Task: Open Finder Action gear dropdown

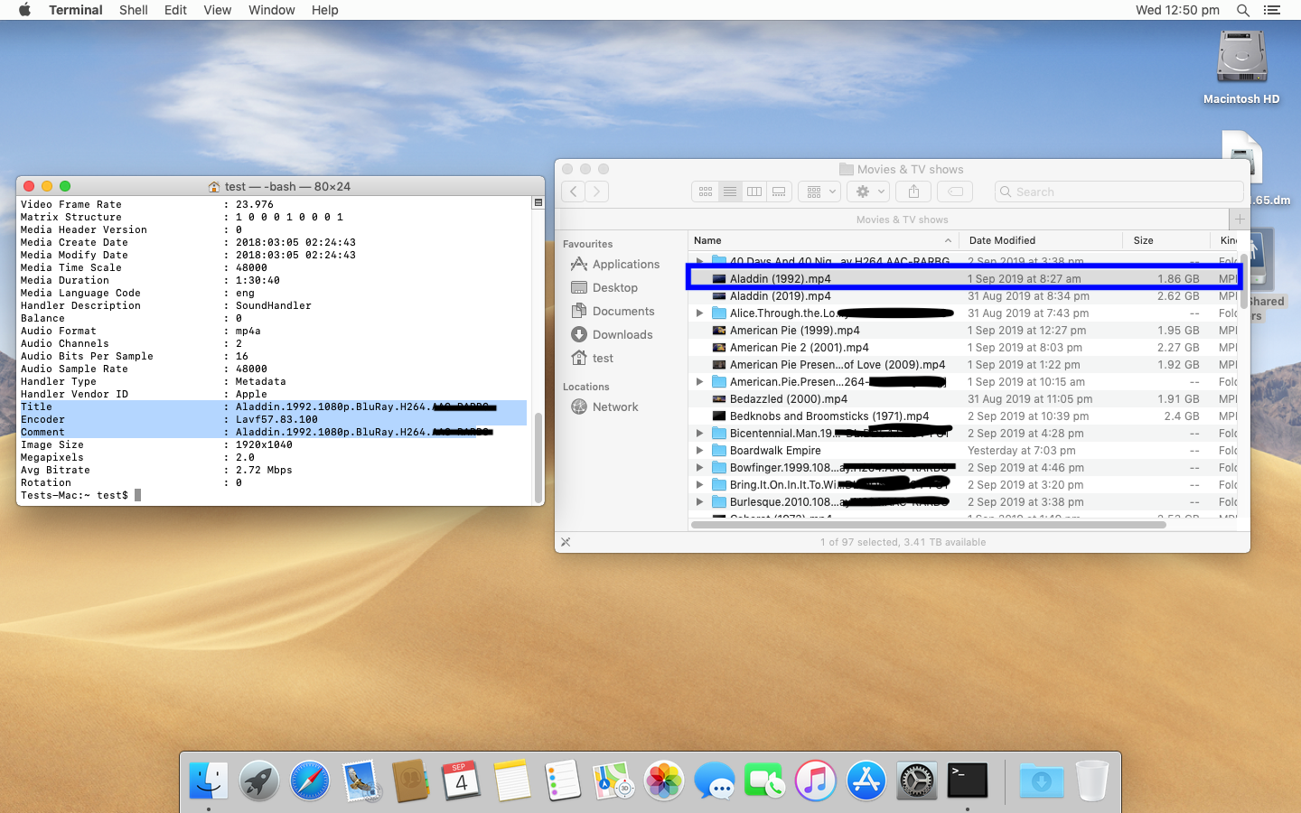Action: pos(869,192)
